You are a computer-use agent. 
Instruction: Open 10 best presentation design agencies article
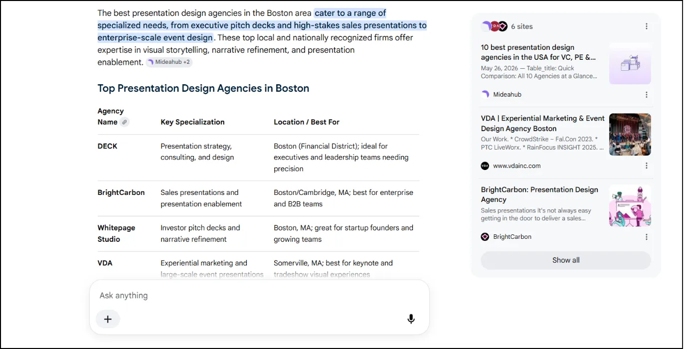coord(538,52)
